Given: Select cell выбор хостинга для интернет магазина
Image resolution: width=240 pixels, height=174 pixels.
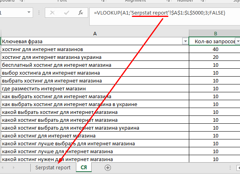Looking at the screenshot, I should (95, 73).
